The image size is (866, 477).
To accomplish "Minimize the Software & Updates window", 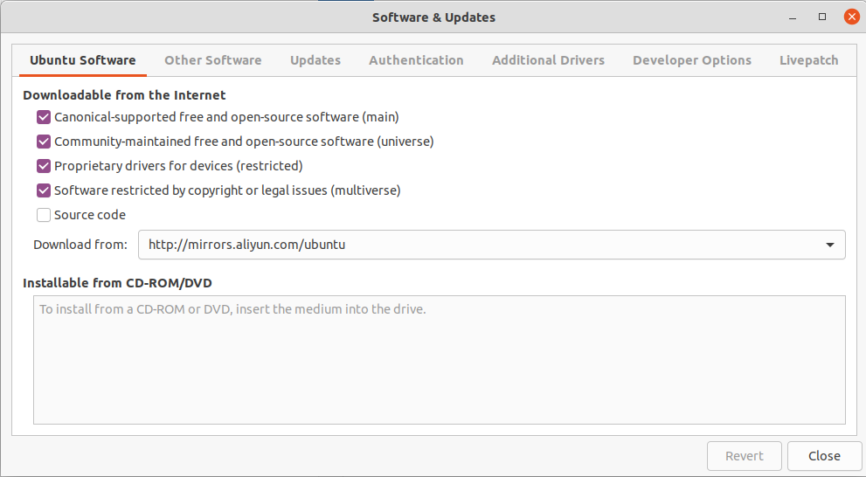I will click(x=793, y=17).
